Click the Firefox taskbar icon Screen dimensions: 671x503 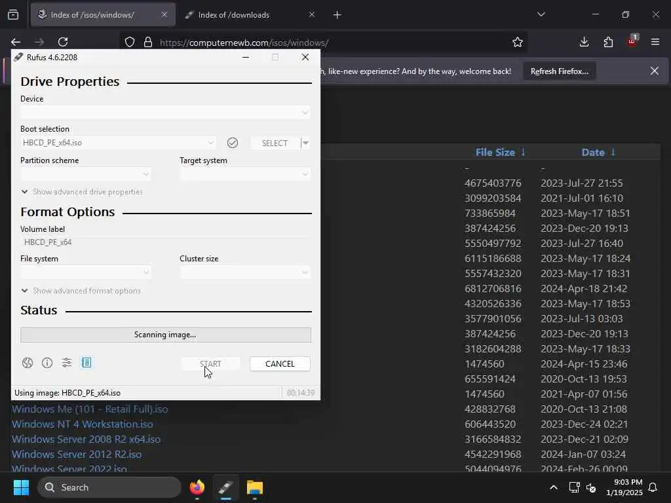click(197, 487)
